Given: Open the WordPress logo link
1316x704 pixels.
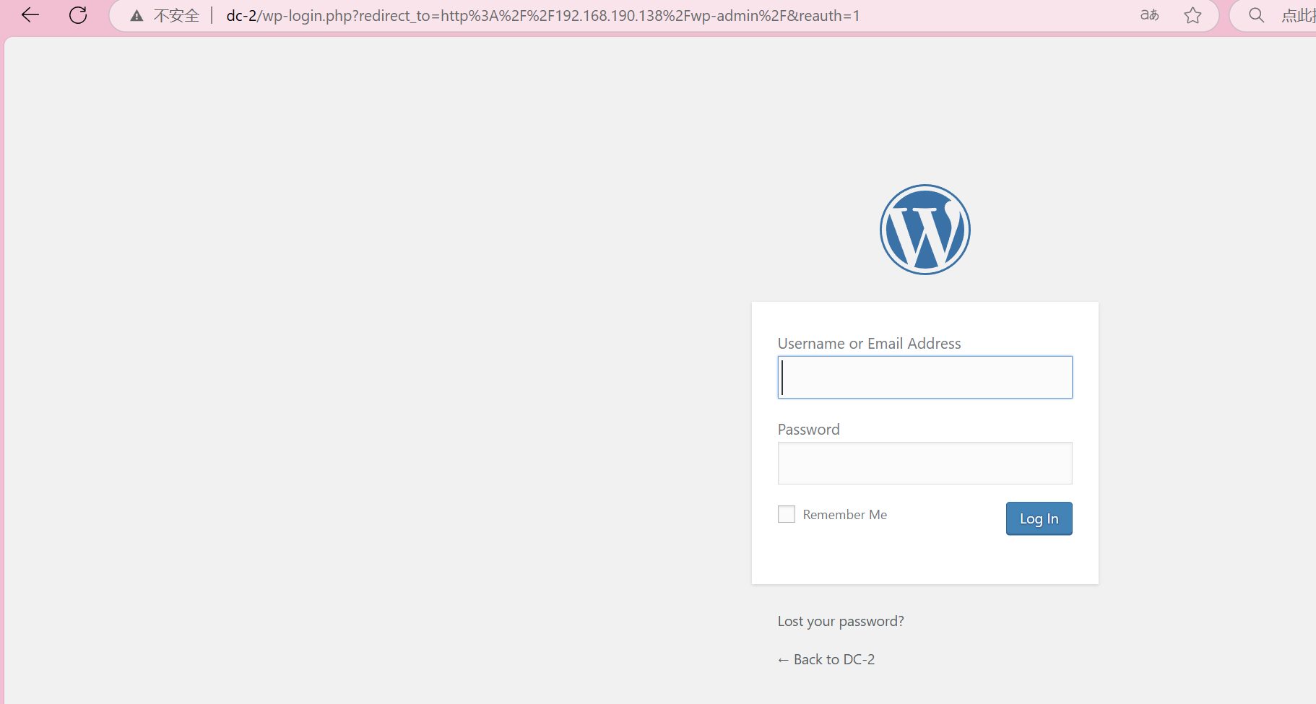Looking at the screenshot, I should [925, 230].
